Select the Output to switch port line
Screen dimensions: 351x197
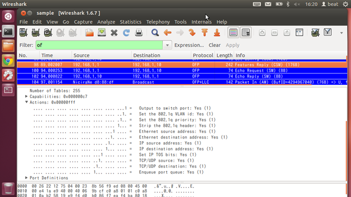(122, 108)
